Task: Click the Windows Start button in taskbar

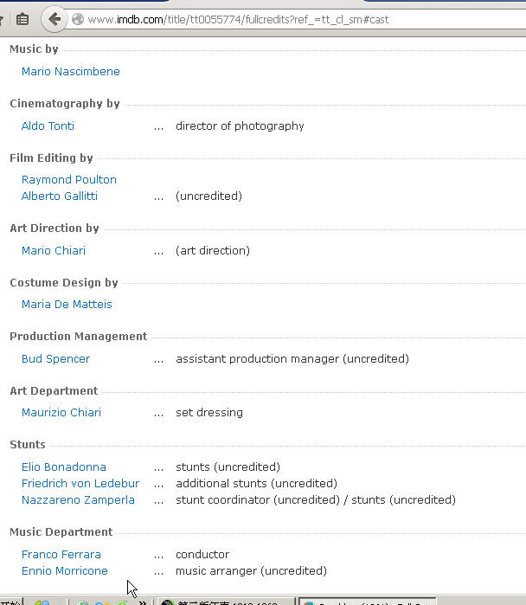Action: [x=10, y=602]
